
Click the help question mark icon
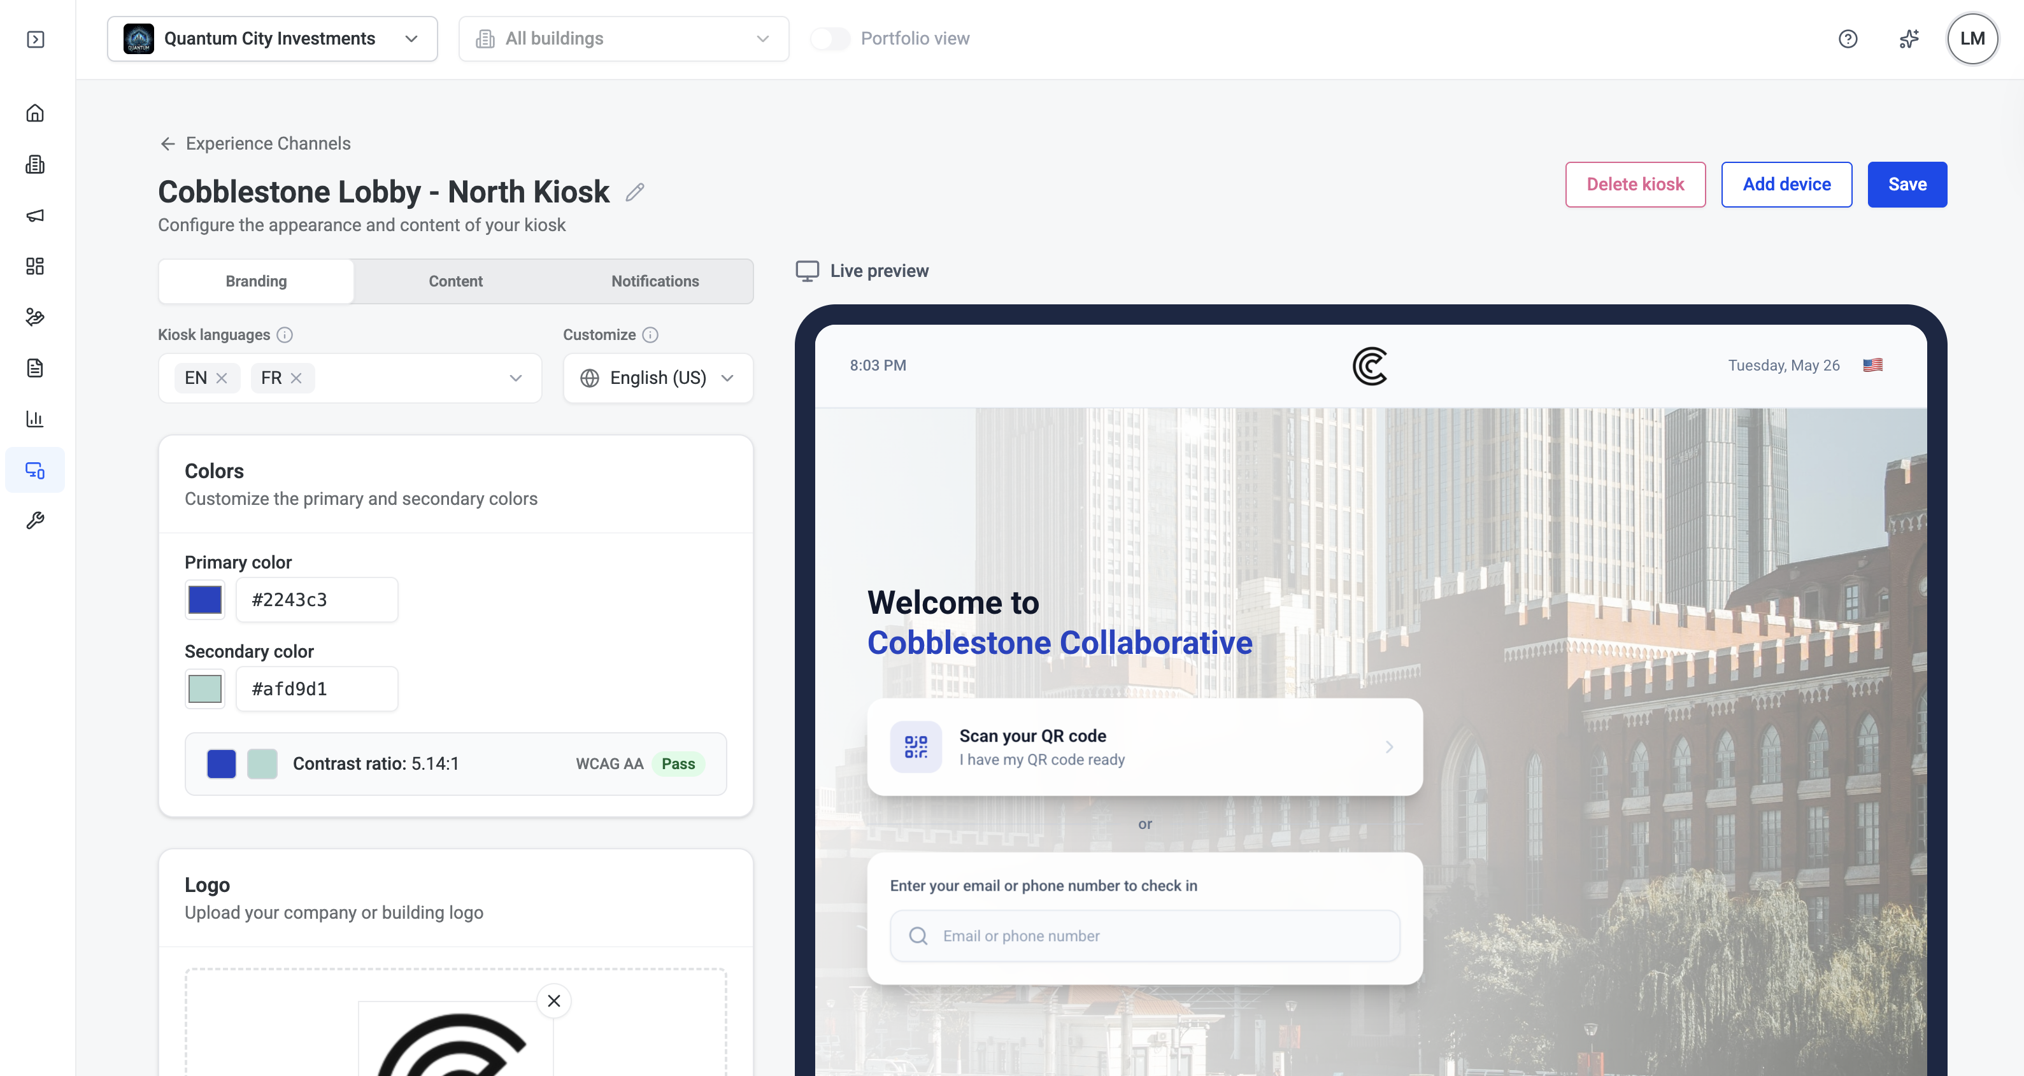tap(1847, 38)
